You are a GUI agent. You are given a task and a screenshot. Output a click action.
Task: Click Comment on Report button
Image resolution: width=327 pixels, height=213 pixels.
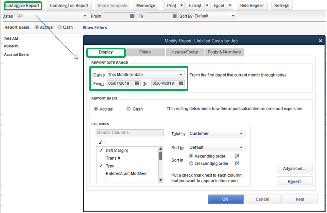(69, 6)
